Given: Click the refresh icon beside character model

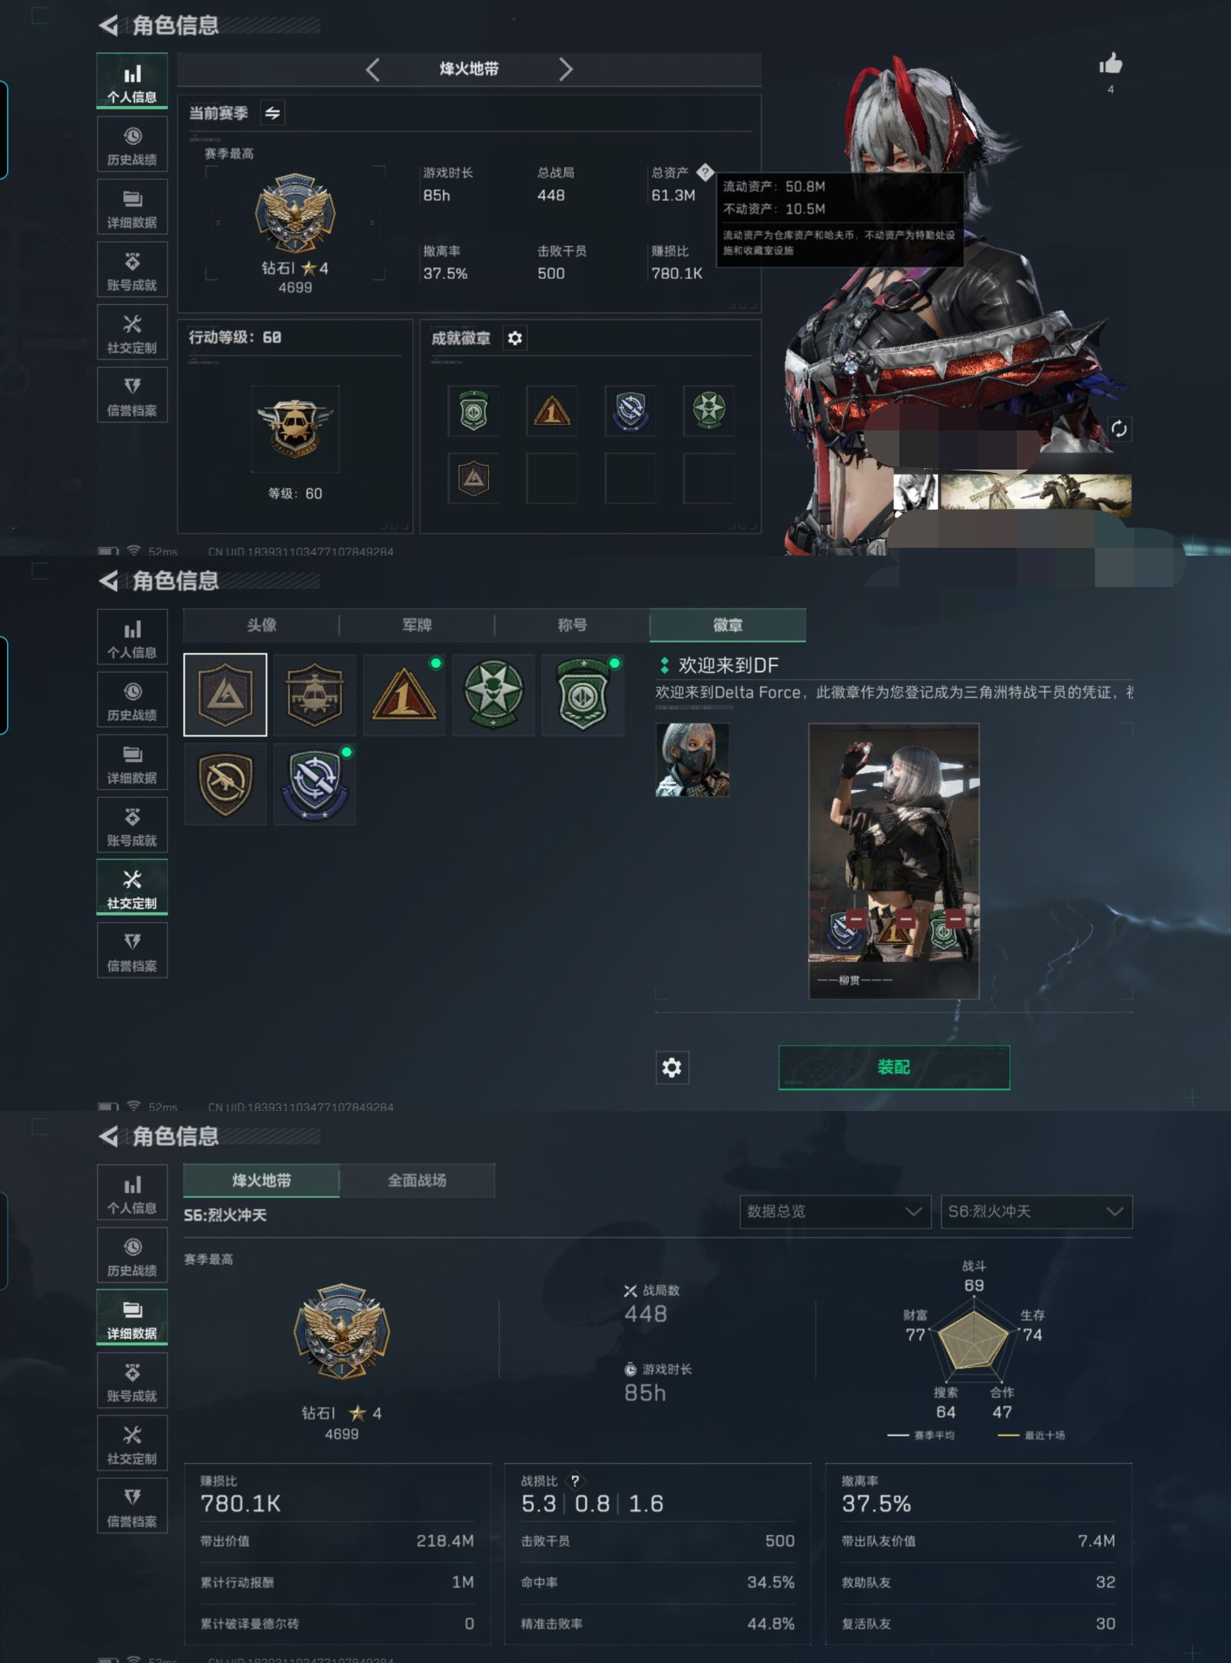Looking at the screenshot, I should (x=1119, y=429).
